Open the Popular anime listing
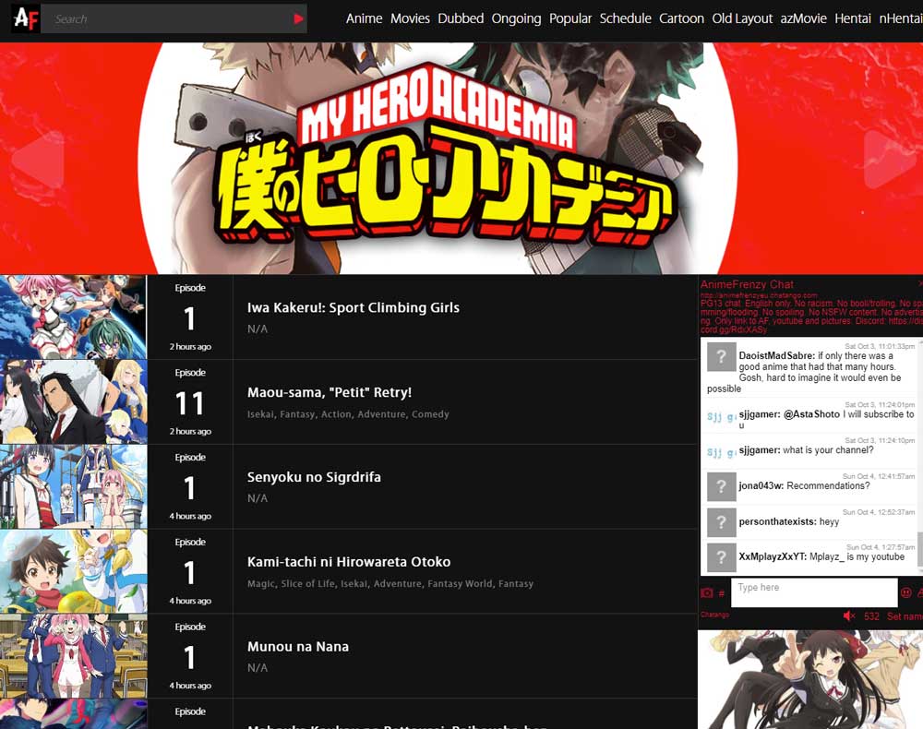 pos(570,18)
